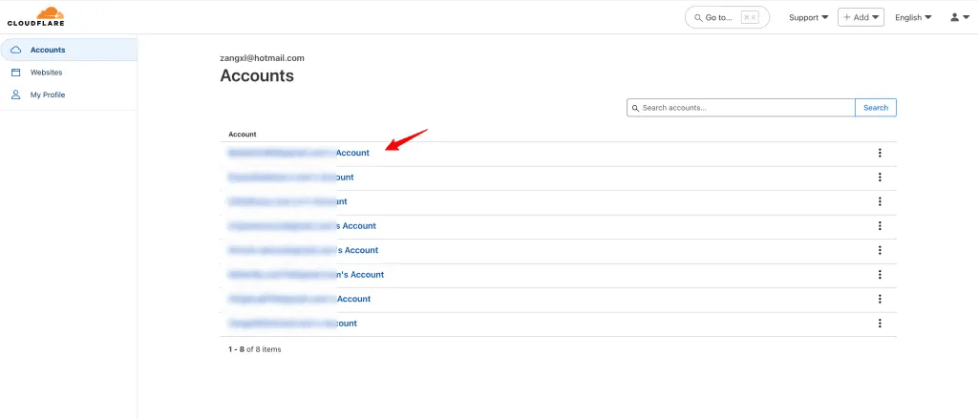Open three-dot menu for fifth account
Viewport: 978px width, 419px height.
coord(880,250)
